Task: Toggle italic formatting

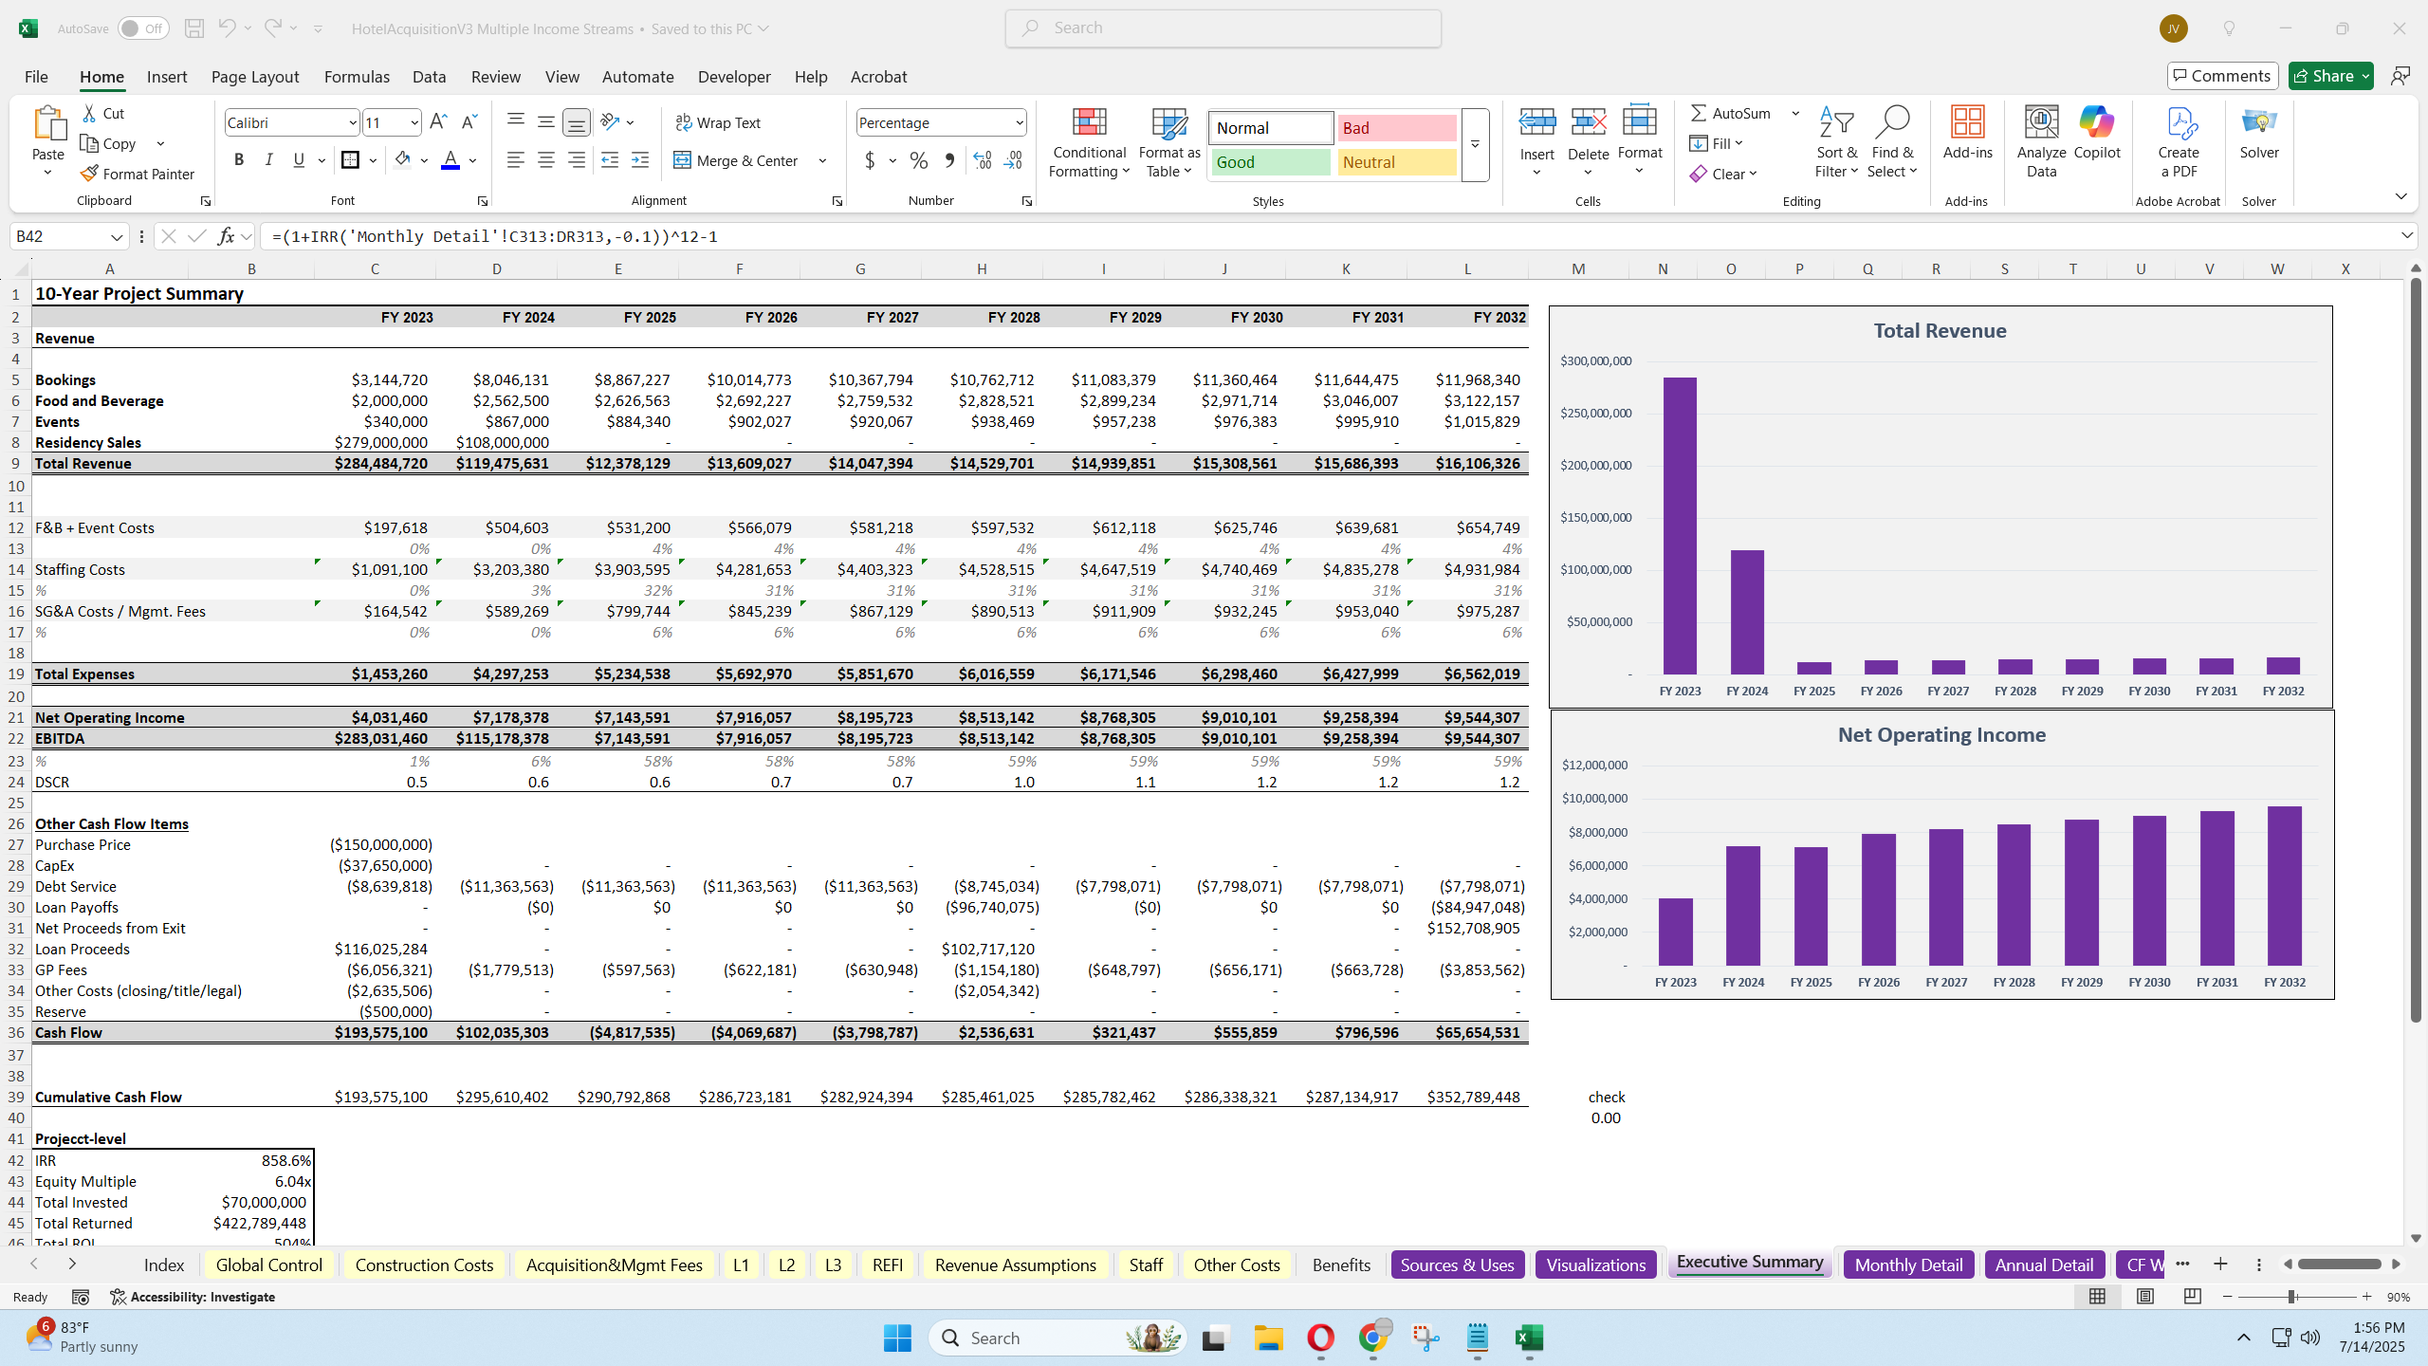Action: tap(268, 159)
